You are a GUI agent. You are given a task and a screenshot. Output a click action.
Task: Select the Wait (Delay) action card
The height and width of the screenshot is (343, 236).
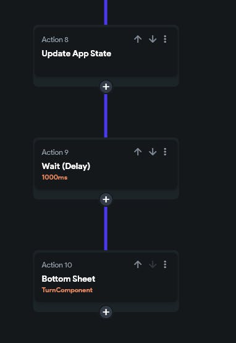pos(106,164)
